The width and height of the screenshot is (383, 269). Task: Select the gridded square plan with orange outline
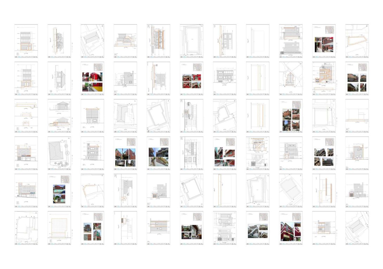pos(59,228)
